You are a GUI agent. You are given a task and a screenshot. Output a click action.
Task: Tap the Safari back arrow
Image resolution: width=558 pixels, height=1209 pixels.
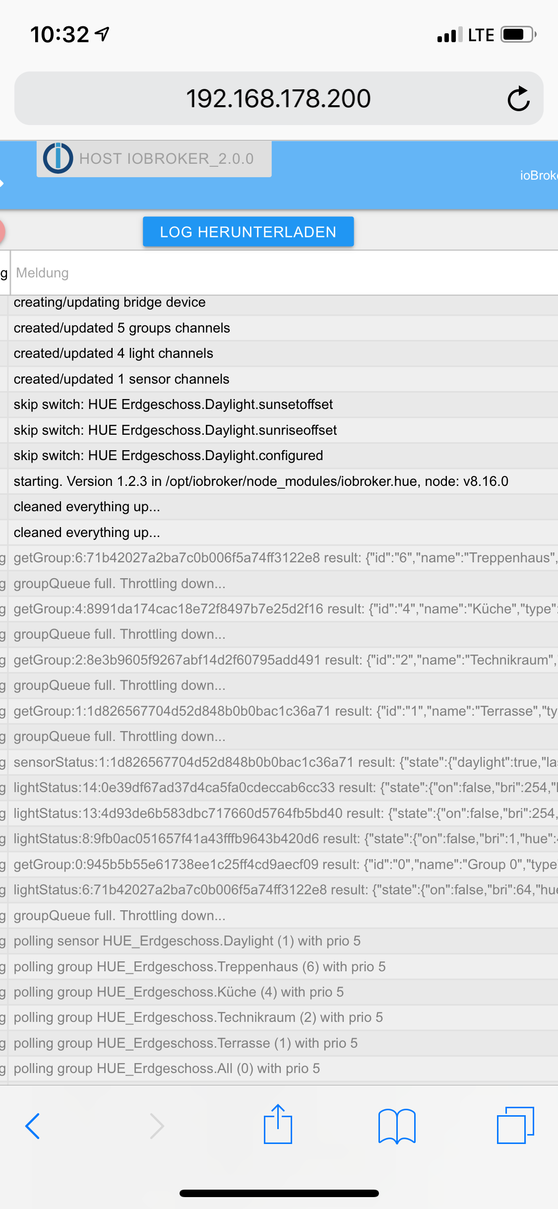coord(33,1126)
